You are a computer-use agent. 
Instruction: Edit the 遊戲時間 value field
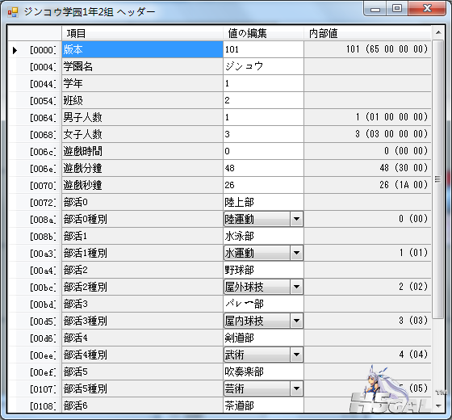263,151
